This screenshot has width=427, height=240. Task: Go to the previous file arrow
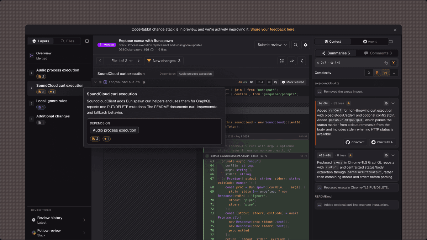tap(100, 61)
